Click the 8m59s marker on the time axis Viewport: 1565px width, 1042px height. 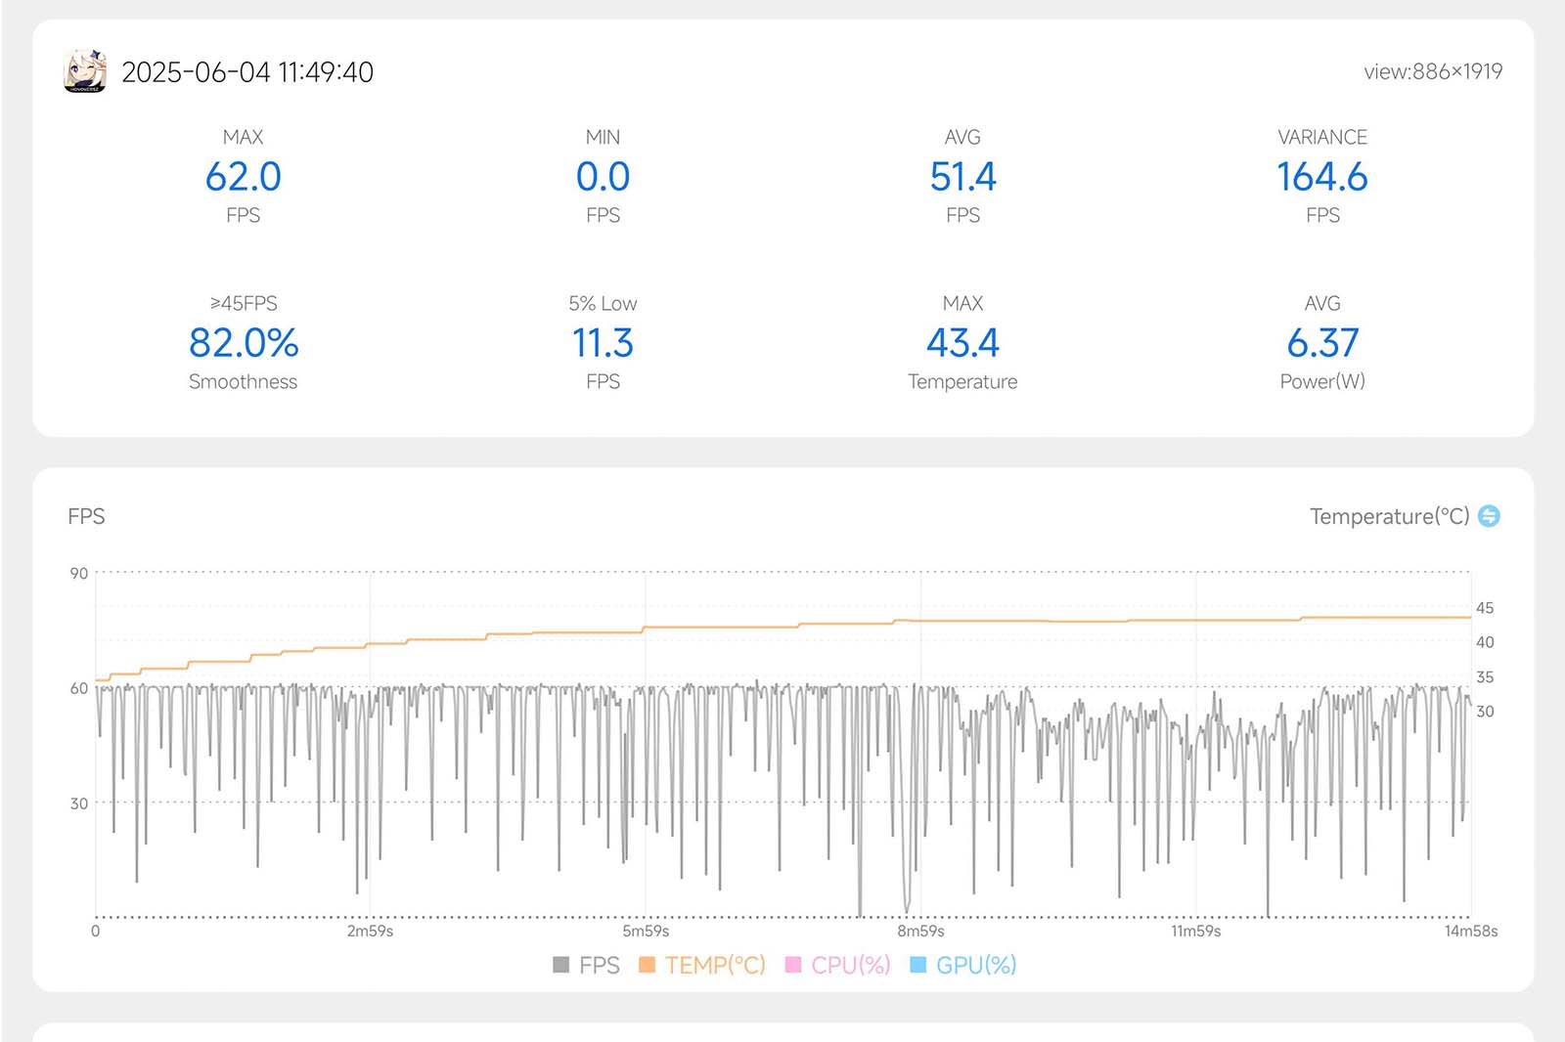[920, 931]
